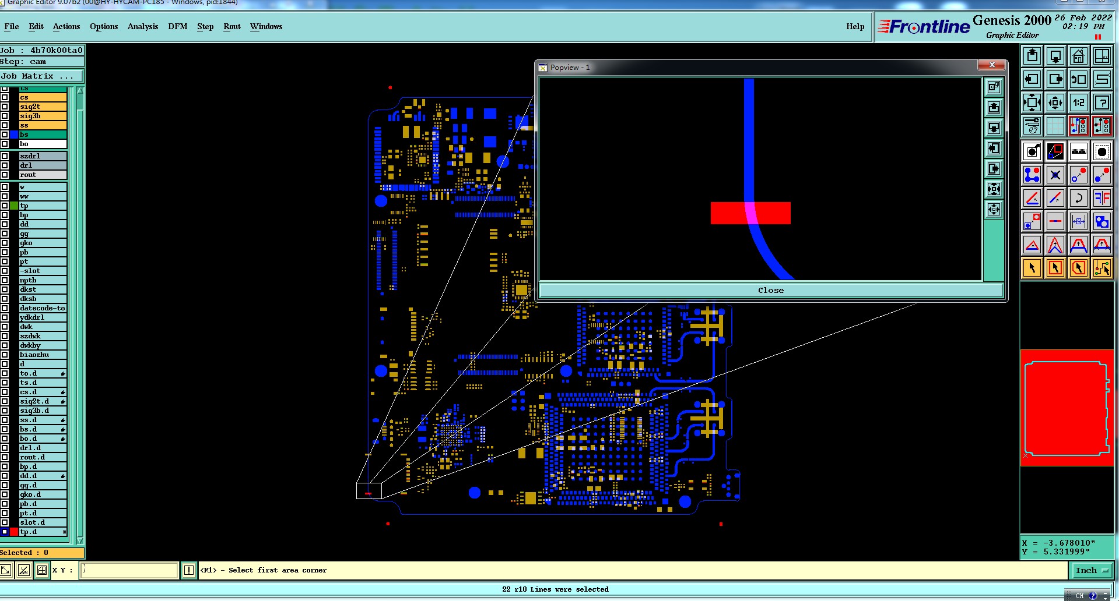Open the File menu

[12, 26]
